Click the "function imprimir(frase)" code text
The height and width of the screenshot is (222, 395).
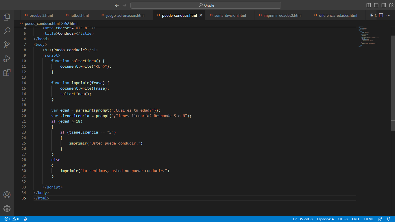(78, 83)
